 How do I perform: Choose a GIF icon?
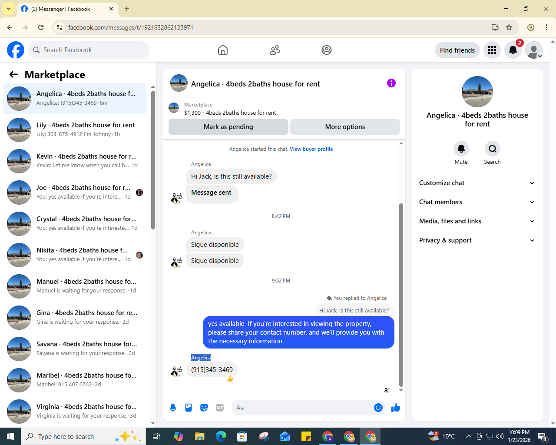pyautogui.click(x=220, y=408)
